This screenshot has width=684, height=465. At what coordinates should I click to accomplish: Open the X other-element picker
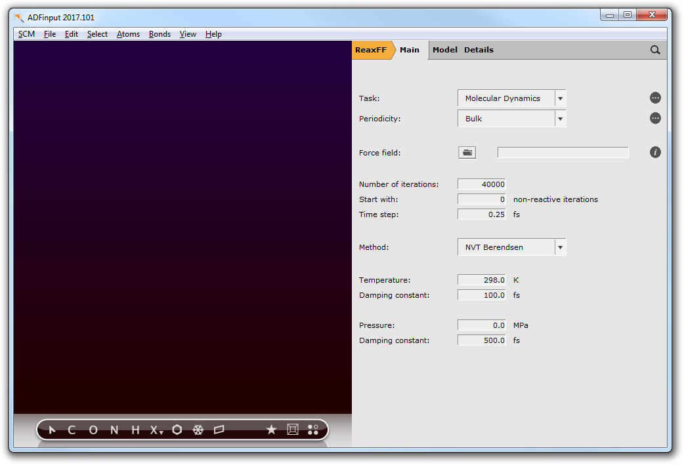156,430
